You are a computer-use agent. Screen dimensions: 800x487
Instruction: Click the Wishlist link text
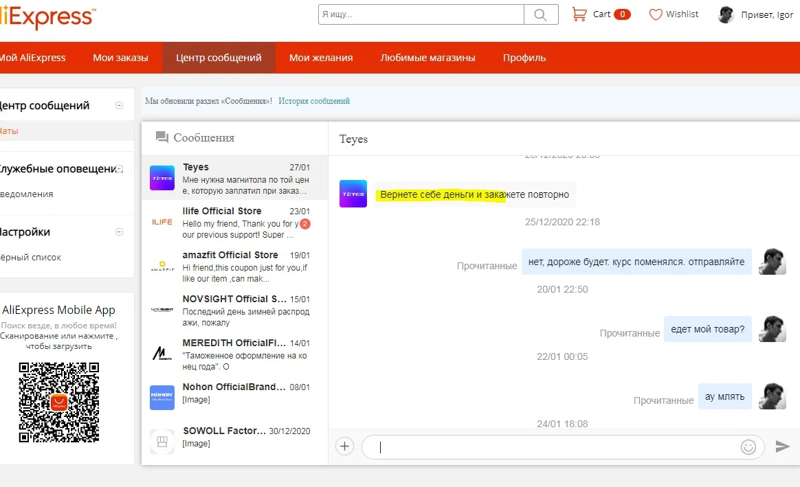[682, 14]
